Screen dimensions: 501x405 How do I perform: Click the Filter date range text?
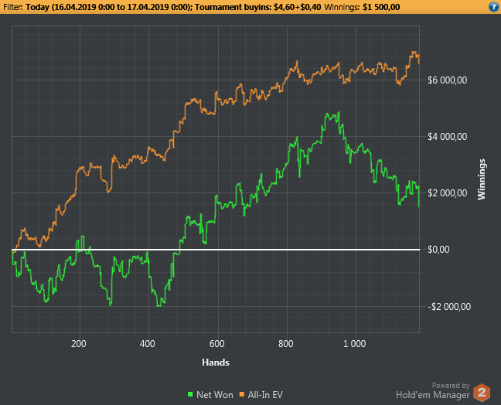[109, 7]
